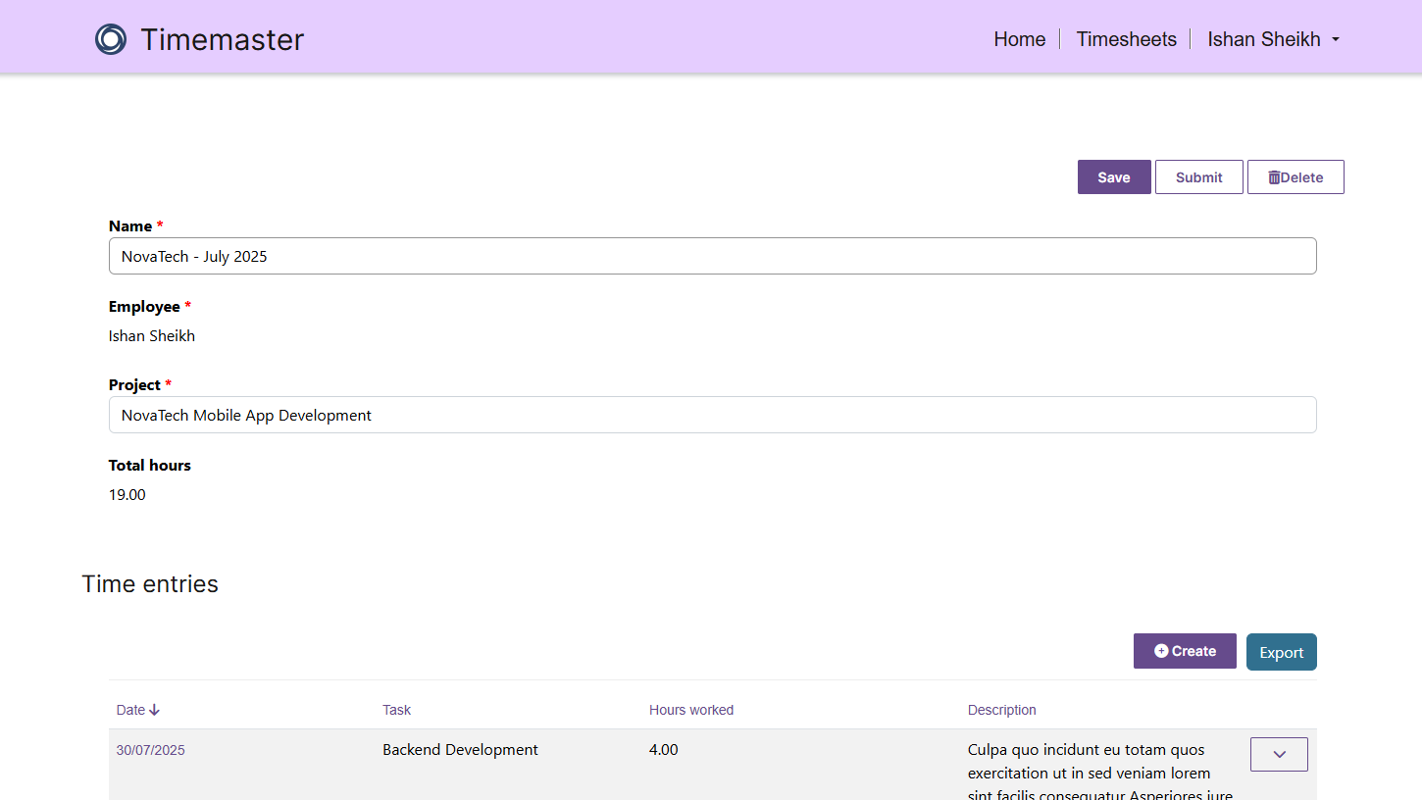Image resolution: width=1422 pixels, height=800 pixels.
Task: Submit the timesheet for approval
Action: click(x=1198, y=176)
